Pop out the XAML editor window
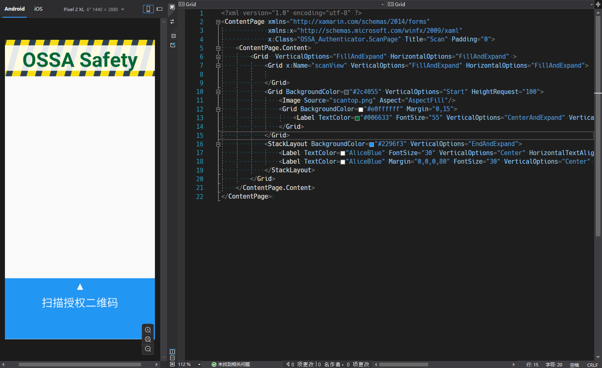This screenshot has height=368, width=602. pyautogui.click(x=173, y=45)
